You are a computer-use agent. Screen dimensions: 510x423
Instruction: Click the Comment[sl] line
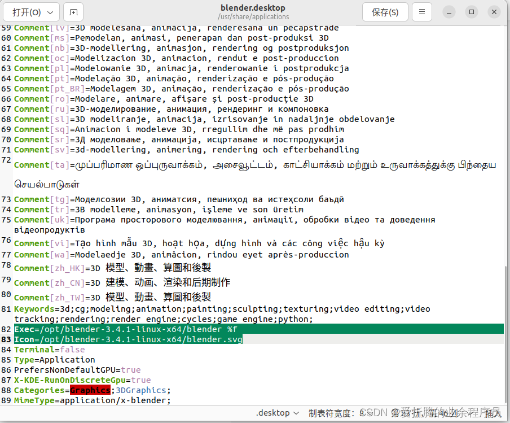pos(204,119)
